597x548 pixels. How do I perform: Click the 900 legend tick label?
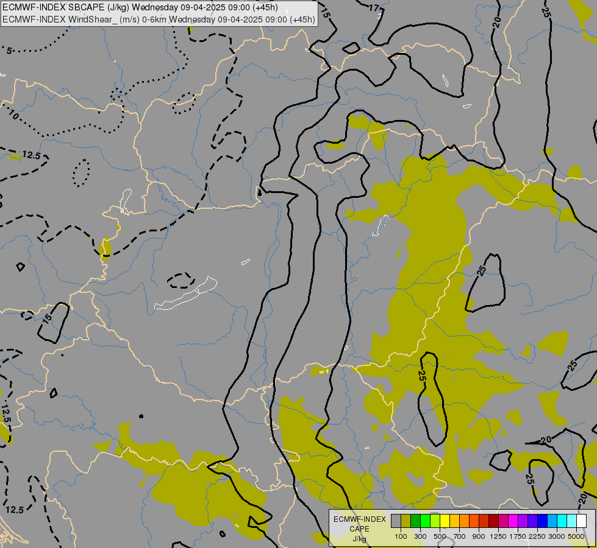click(x=479, y=536)
